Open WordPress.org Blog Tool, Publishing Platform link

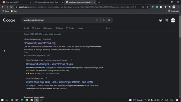pyautogui.click(x=59, y=82)
